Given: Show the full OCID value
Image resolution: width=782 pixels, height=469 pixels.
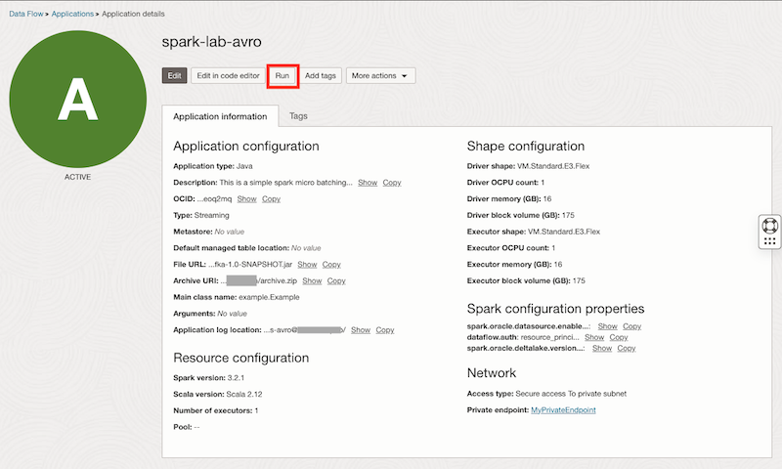Looking at the screenshot, I should [x=246, y=199].
